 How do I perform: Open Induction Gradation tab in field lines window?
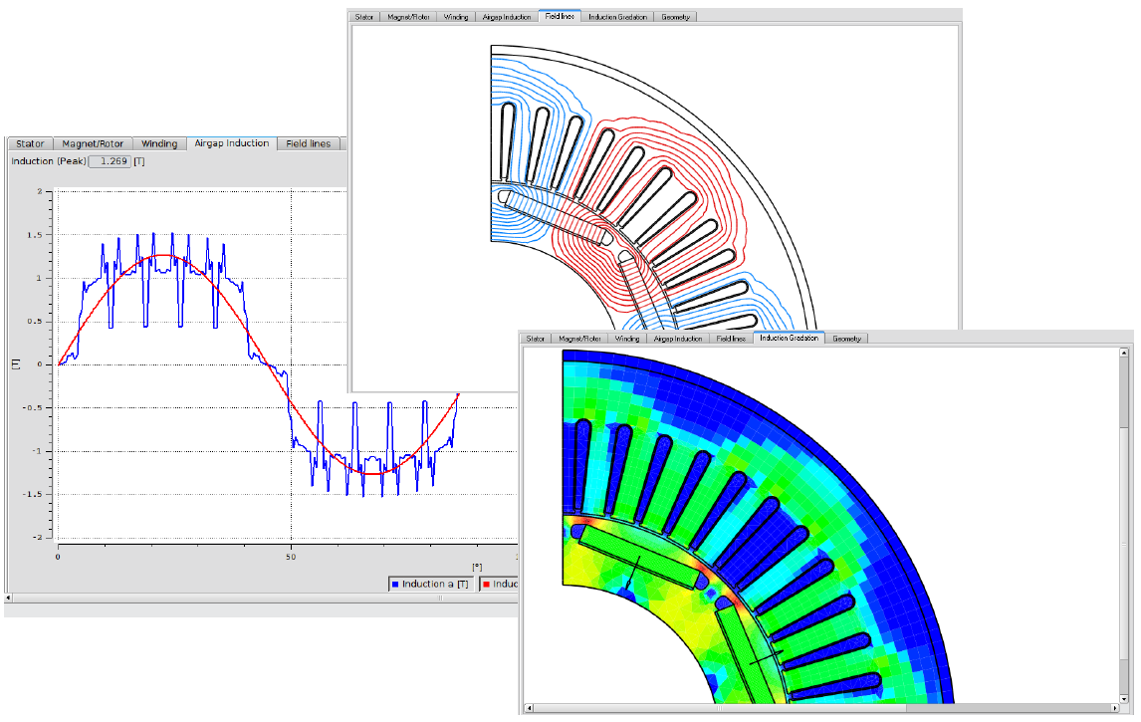click(617, 17)
